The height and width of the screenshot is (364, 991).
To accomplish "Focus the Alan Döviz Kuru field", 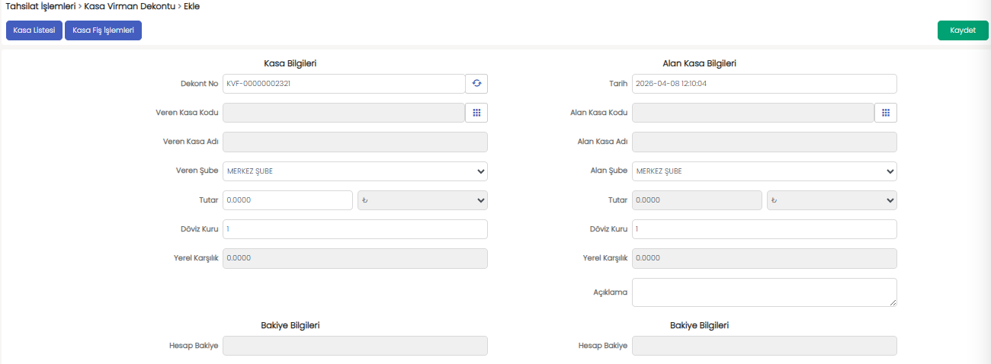I will coord(764,229).
